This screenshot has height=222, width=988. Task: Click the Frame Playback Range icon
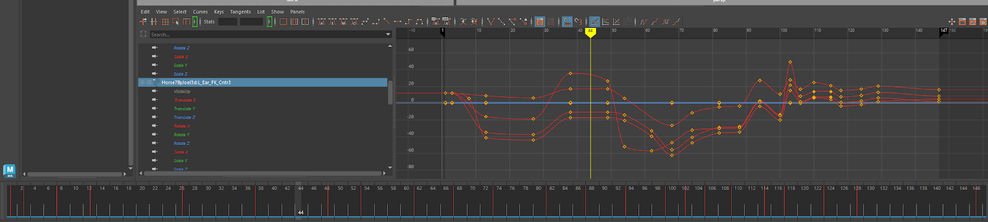pyautogui.click(x=294, y=22)
